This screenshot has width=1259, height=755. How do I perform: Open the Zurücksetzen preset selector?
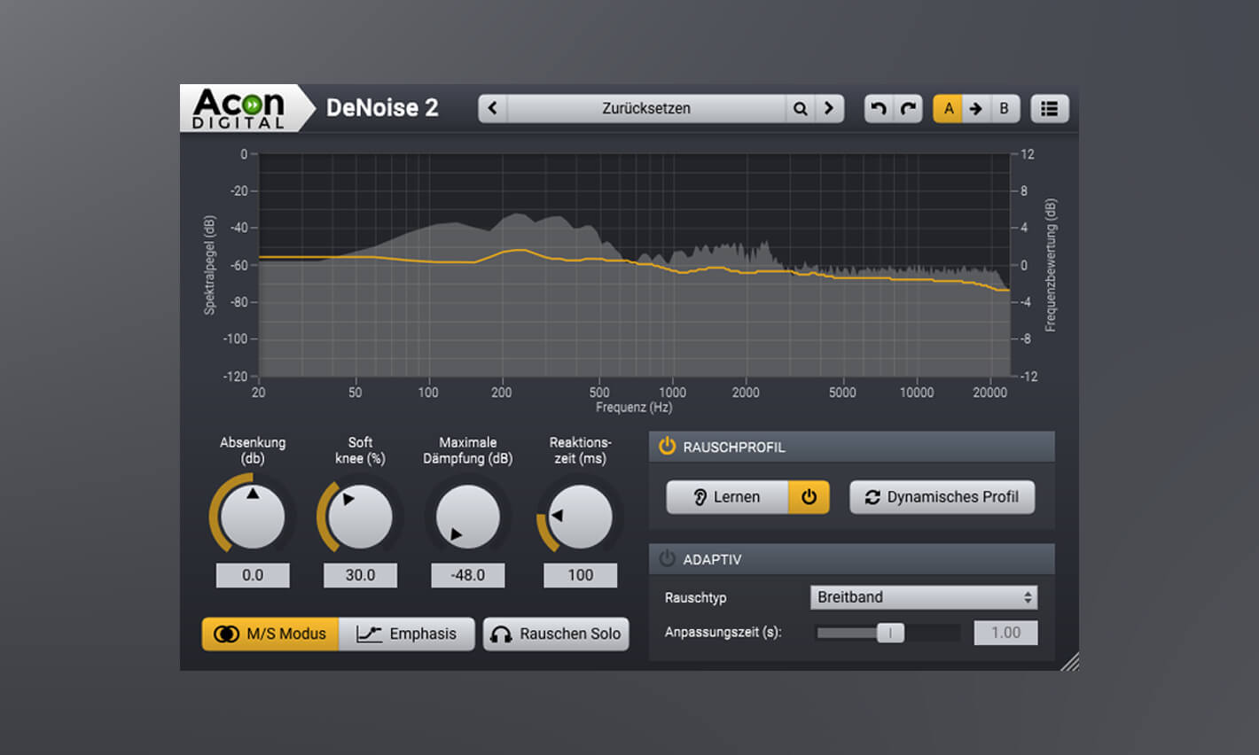646,108
